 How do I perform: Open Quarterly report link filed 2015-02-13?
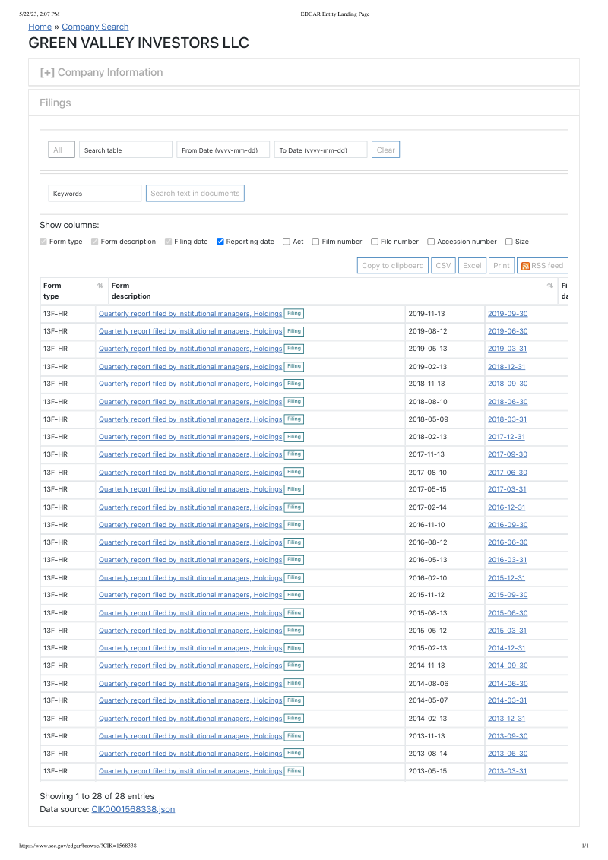click(191, 648)
